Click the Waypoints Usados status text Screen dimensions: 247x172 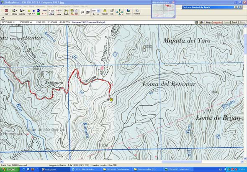click(69, 165)
